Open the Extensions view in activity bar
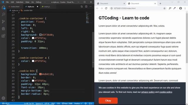 [x=3, y=36]
